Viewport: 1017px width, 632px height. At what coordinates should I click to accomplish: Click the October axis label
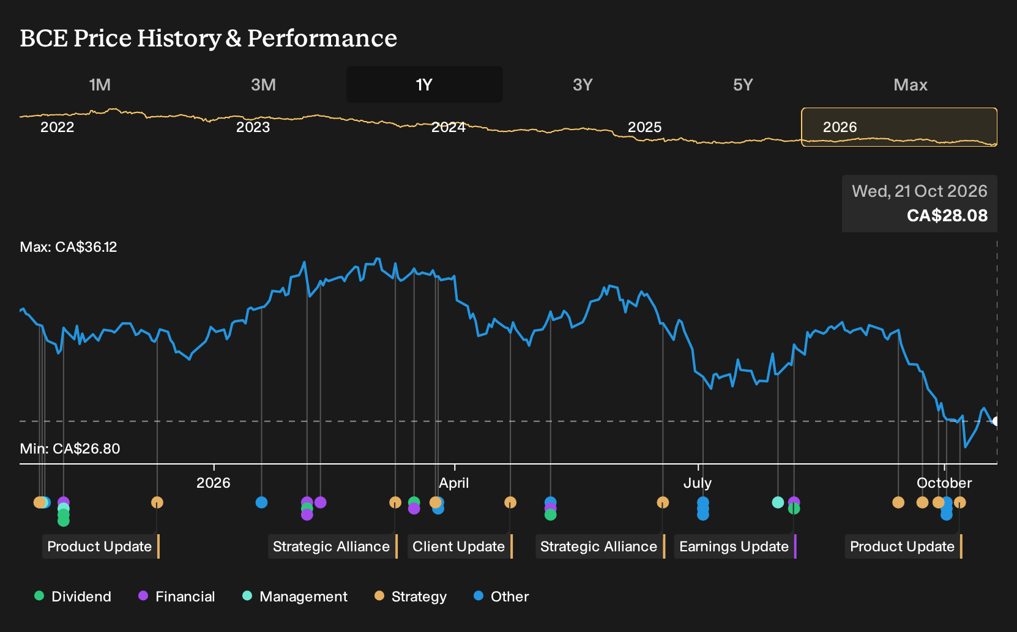(x=944, y=483)
